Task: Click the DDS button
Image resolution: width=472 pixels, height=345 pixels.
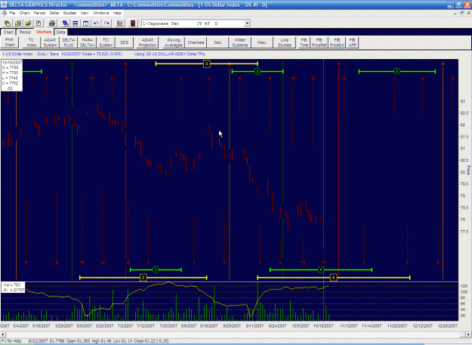Action: [125, 42]
